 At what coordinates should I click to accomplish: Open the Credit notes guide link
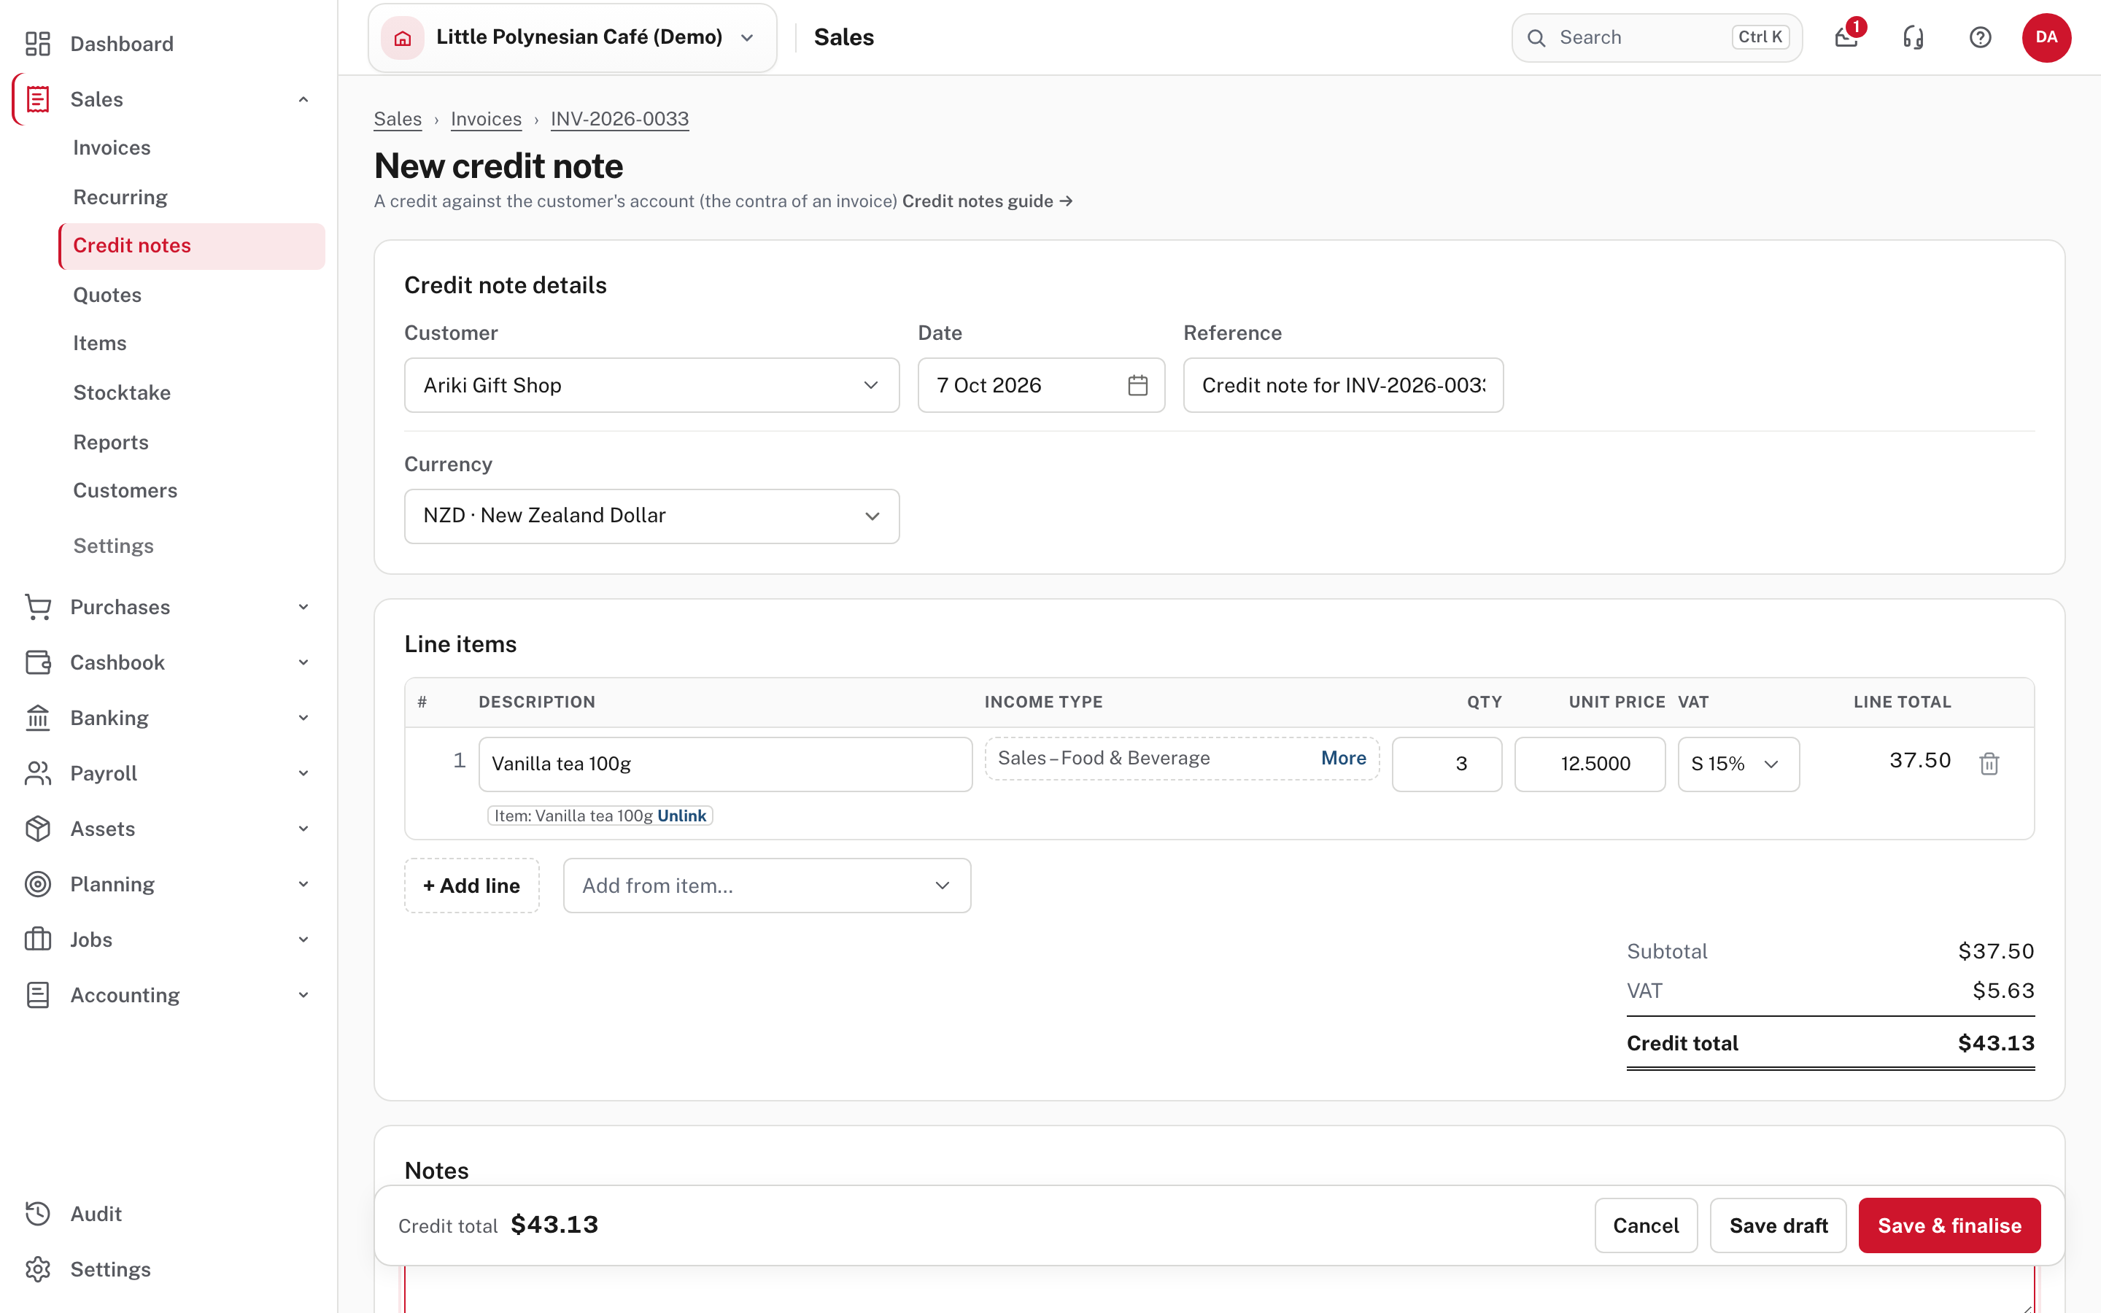pyautogui.click(x=987, y=201)
